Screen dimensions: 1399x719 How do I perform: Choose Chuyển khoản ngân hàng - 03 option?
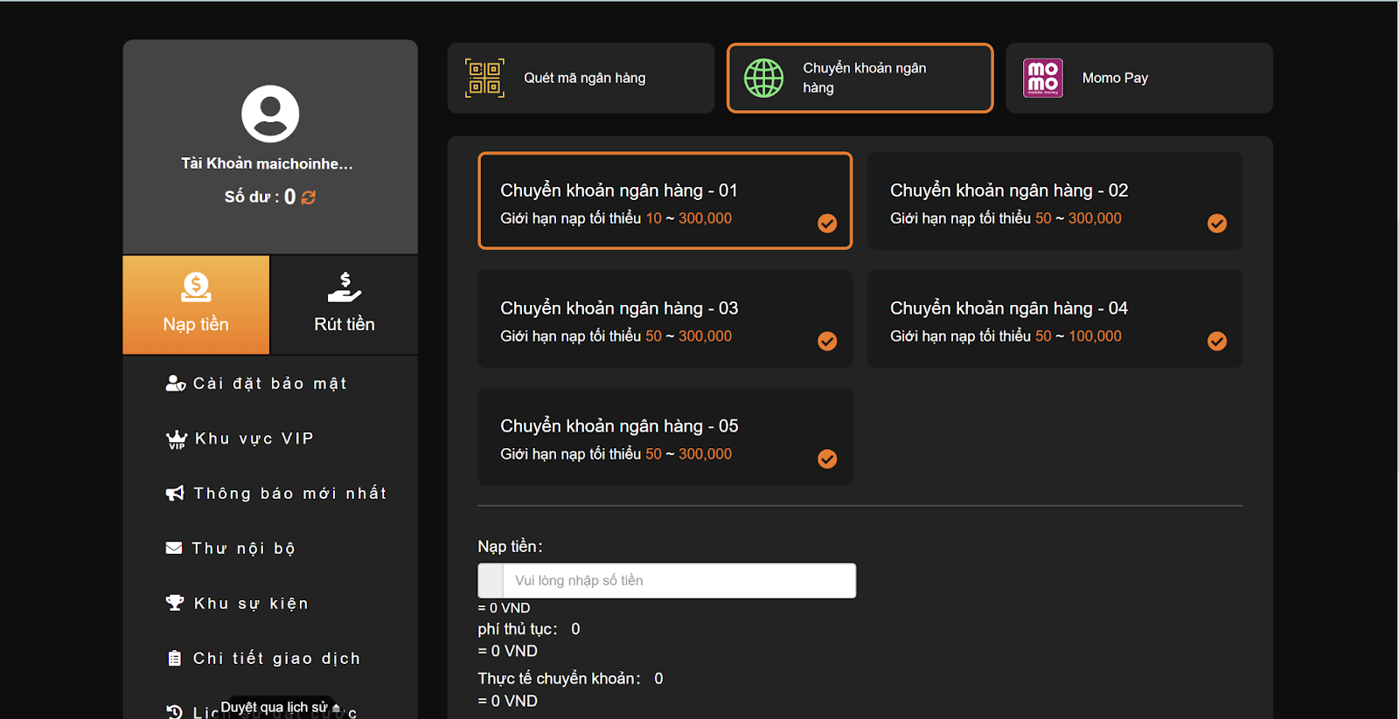pos(665,319)
